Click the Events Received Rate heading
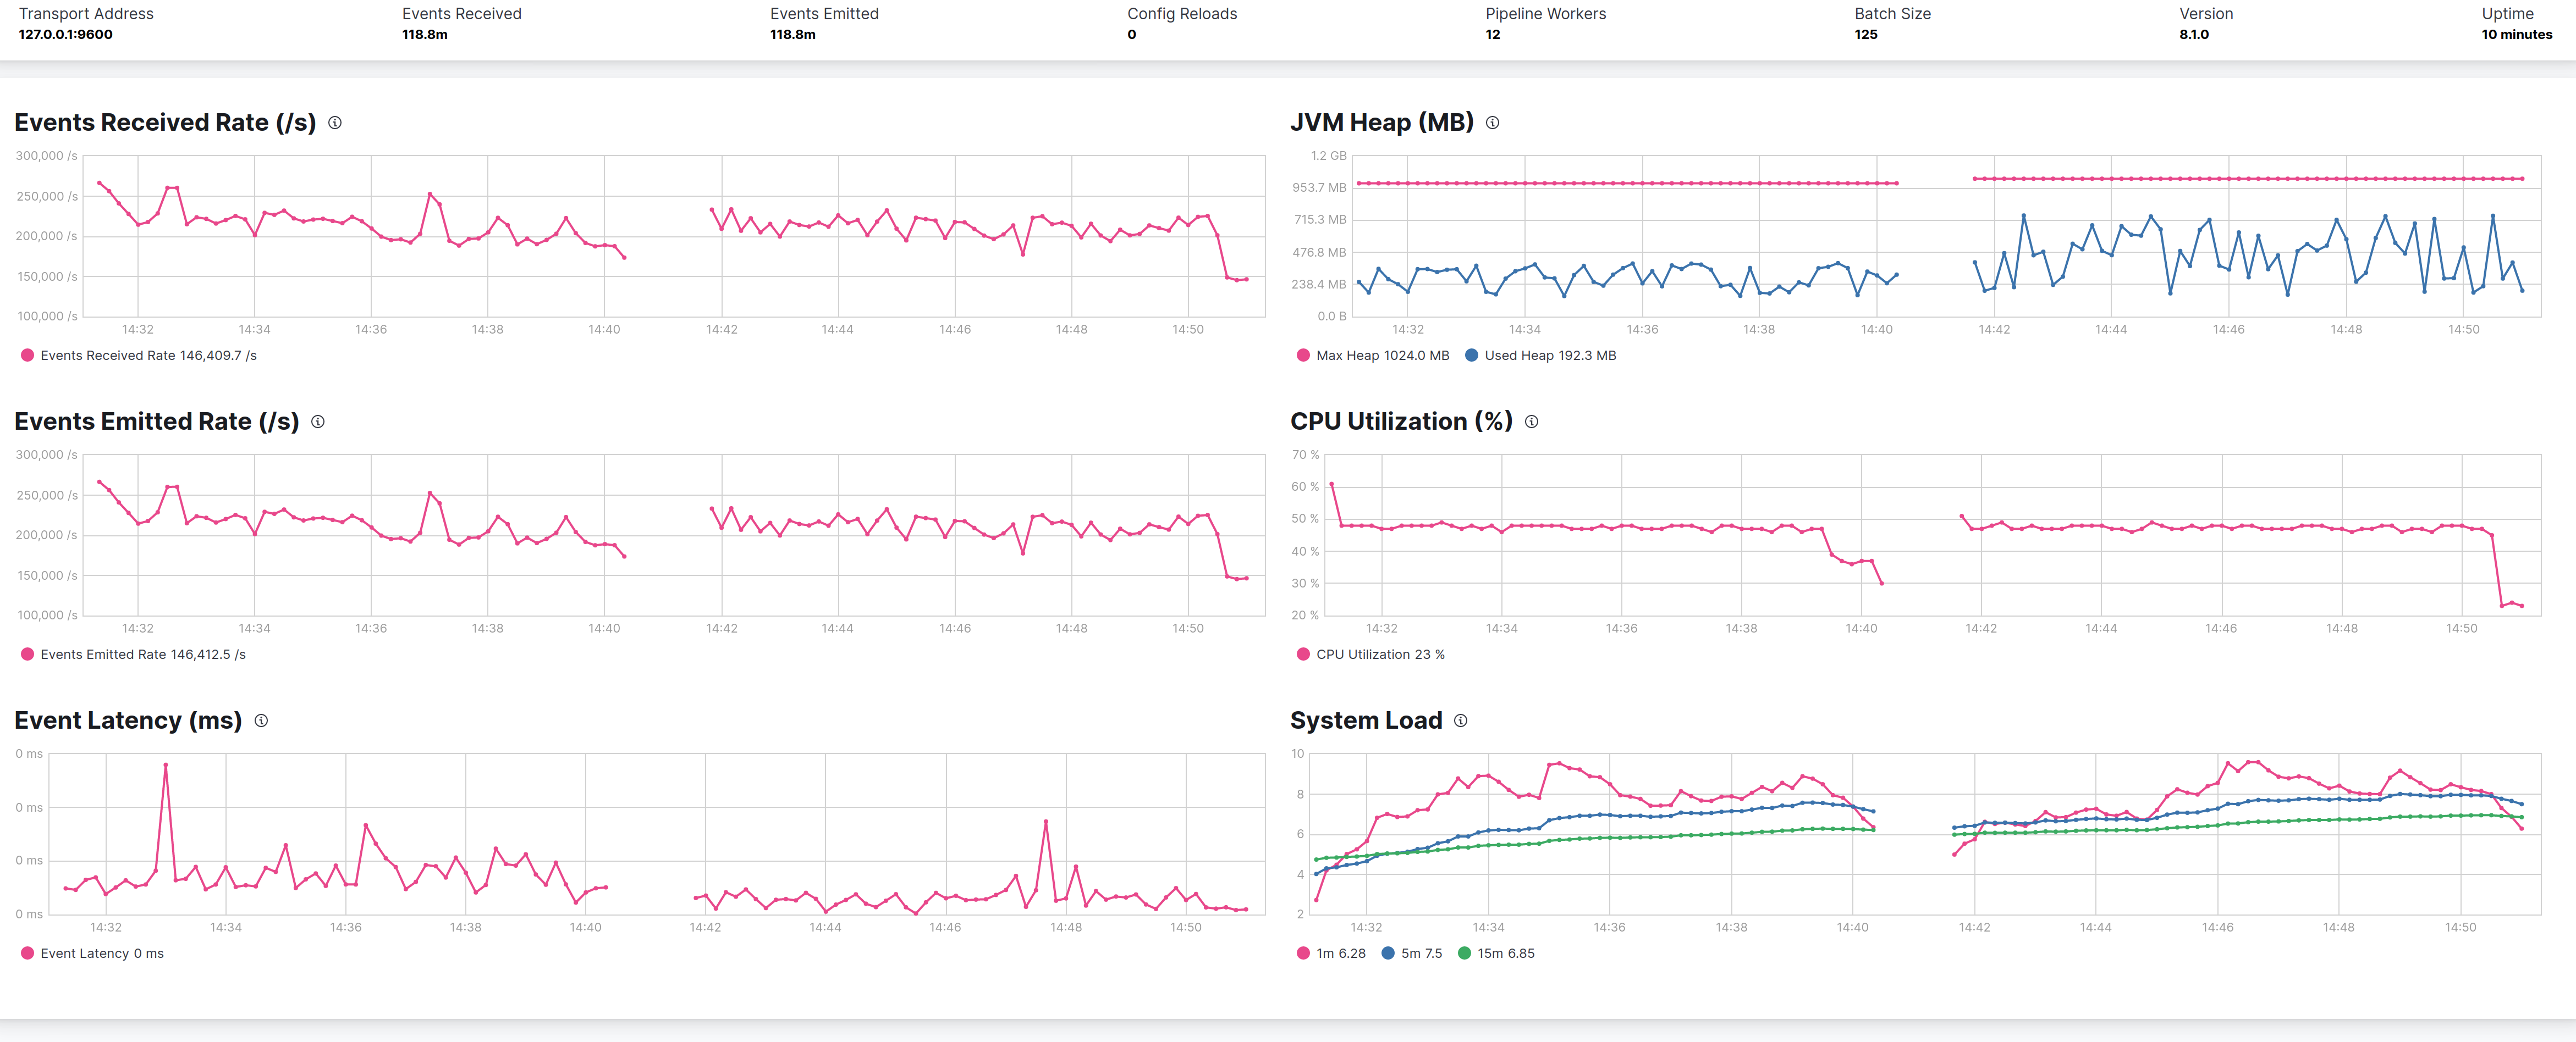2576x1042 pixels. 165,123
